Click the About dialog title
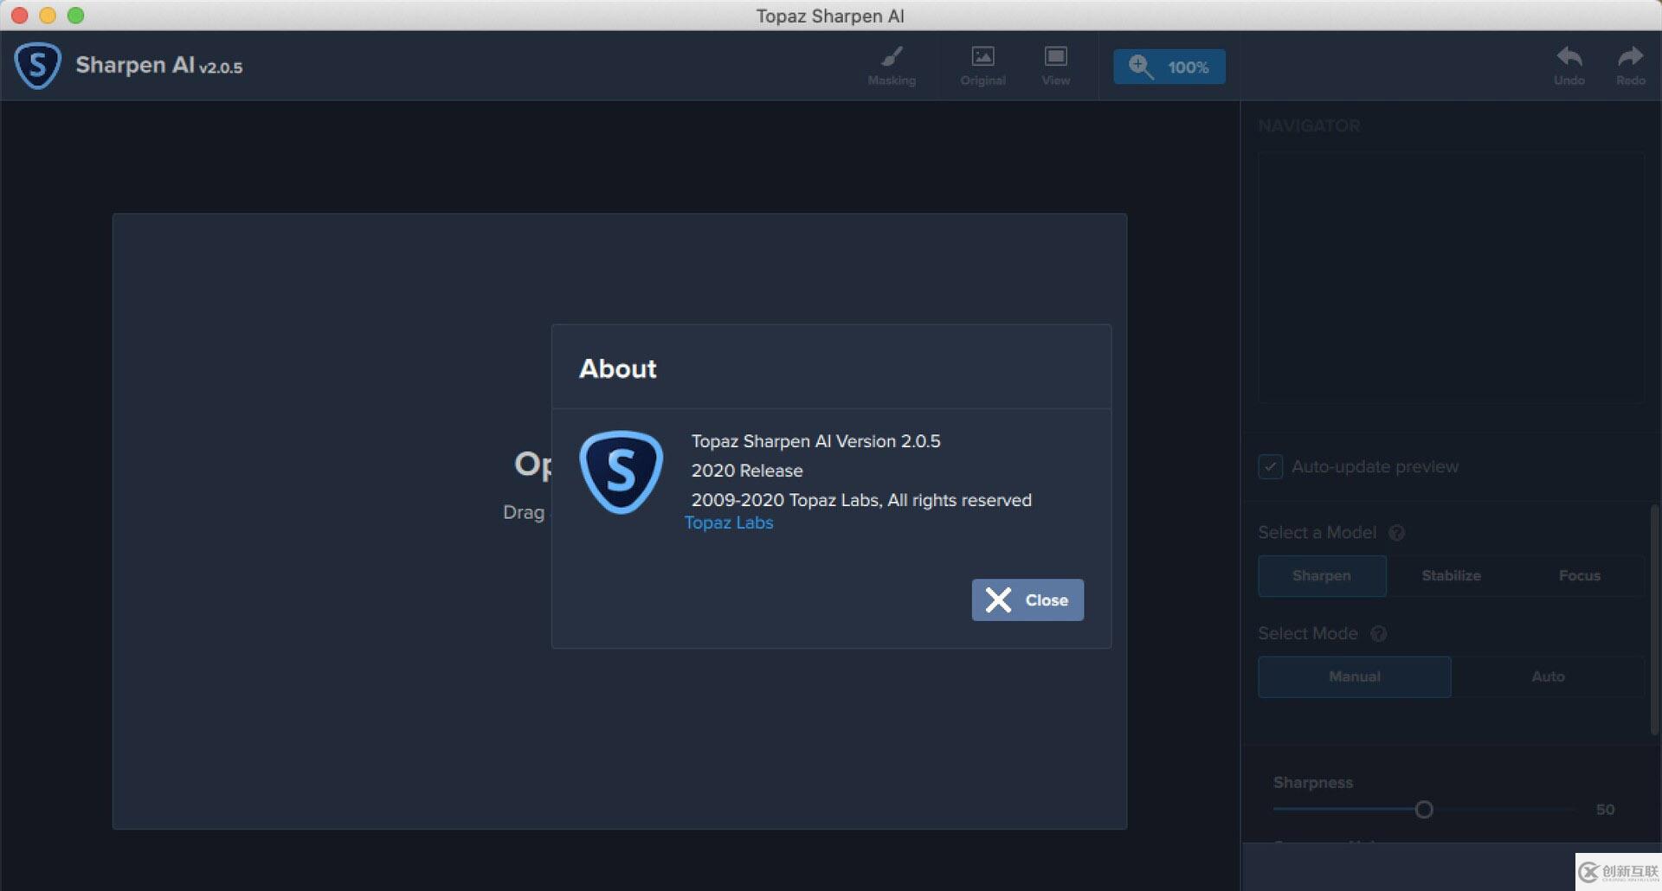1662x891 pixels. (618, 369)
